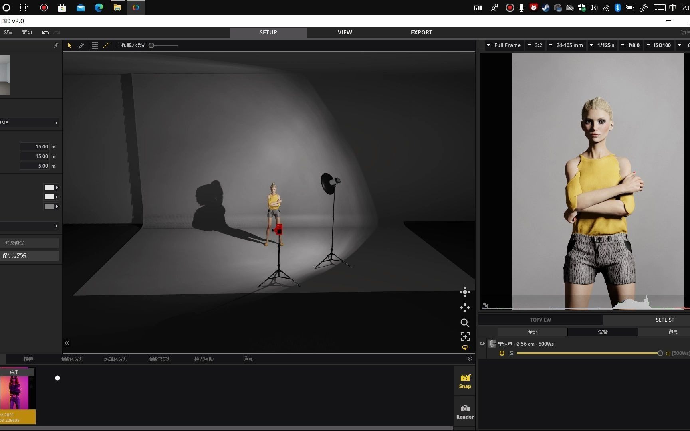Screen dimensions: 690x431
Task: Toggle the grid overlay icon
Action: (95, 45)
